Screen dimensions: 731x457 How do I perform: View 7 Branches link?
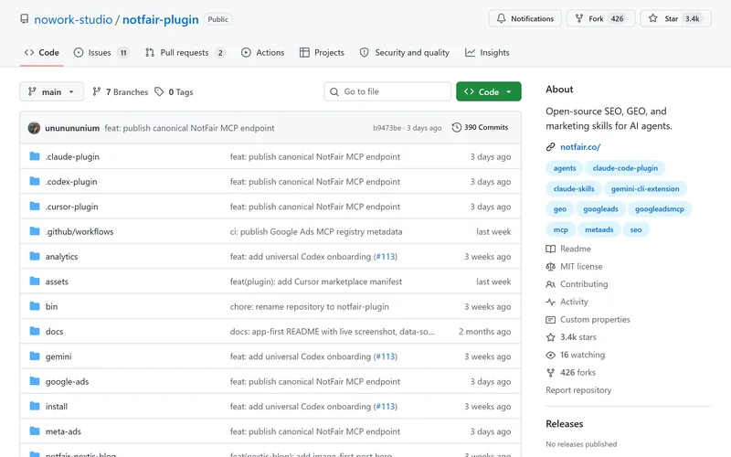click(121, 92)
